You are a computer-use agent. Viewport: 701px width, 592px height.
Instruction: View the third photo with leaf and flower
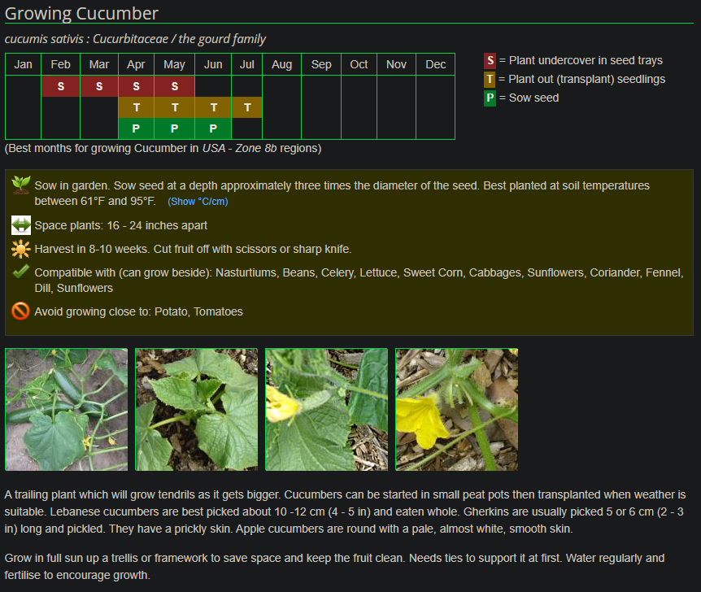(327, 410)
